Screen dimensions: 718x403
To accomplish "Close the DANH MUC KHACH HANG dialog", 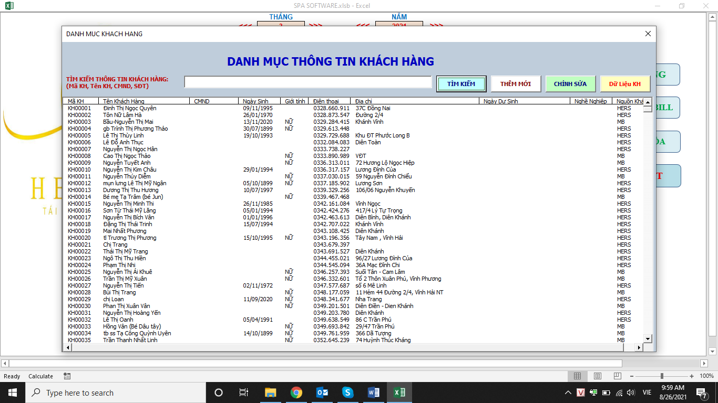I will pos(648,34).
